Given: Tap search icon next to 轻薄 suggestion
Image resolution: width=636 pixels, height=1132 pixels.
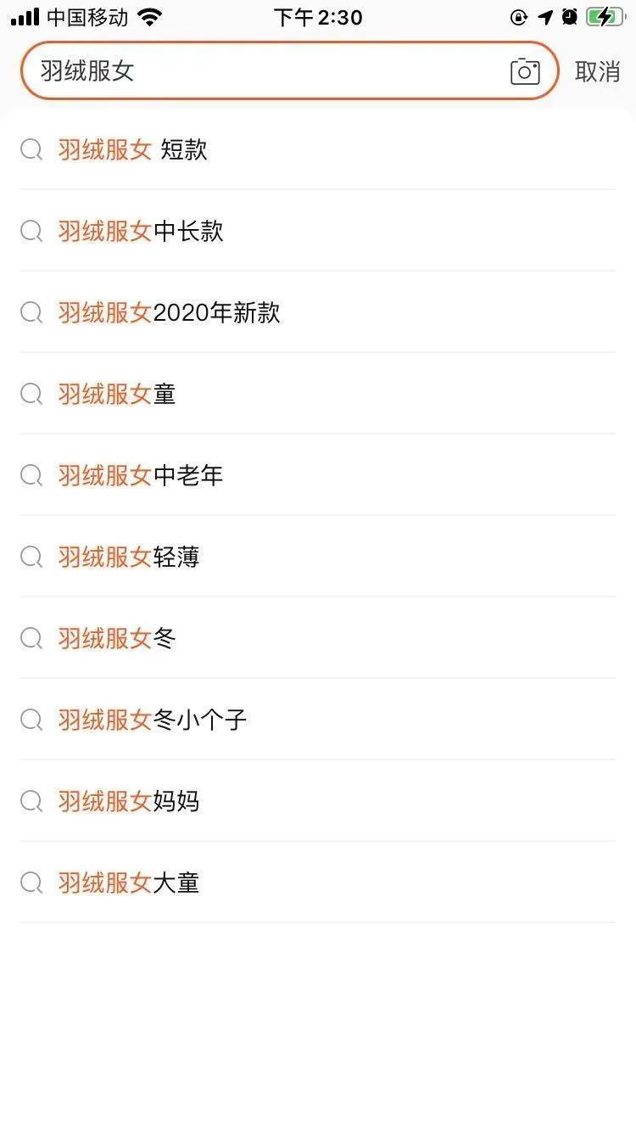Looking at the screenshot, I should (x=31, y=557).
